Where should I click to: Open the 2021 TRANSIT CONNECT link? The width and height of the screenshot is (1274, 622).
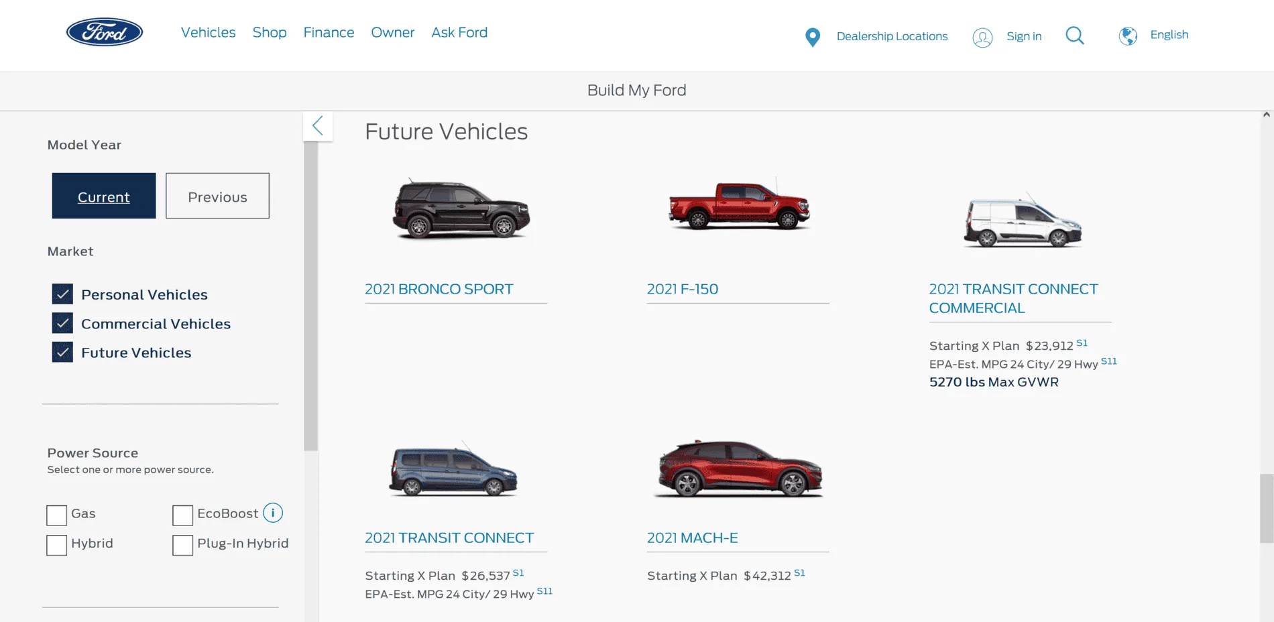point(449,538)
